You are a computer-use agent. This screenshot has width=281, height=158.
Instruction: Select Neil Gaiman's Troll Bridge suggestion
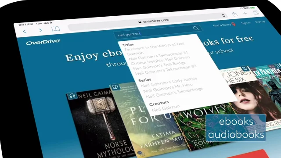coord(159,66)
